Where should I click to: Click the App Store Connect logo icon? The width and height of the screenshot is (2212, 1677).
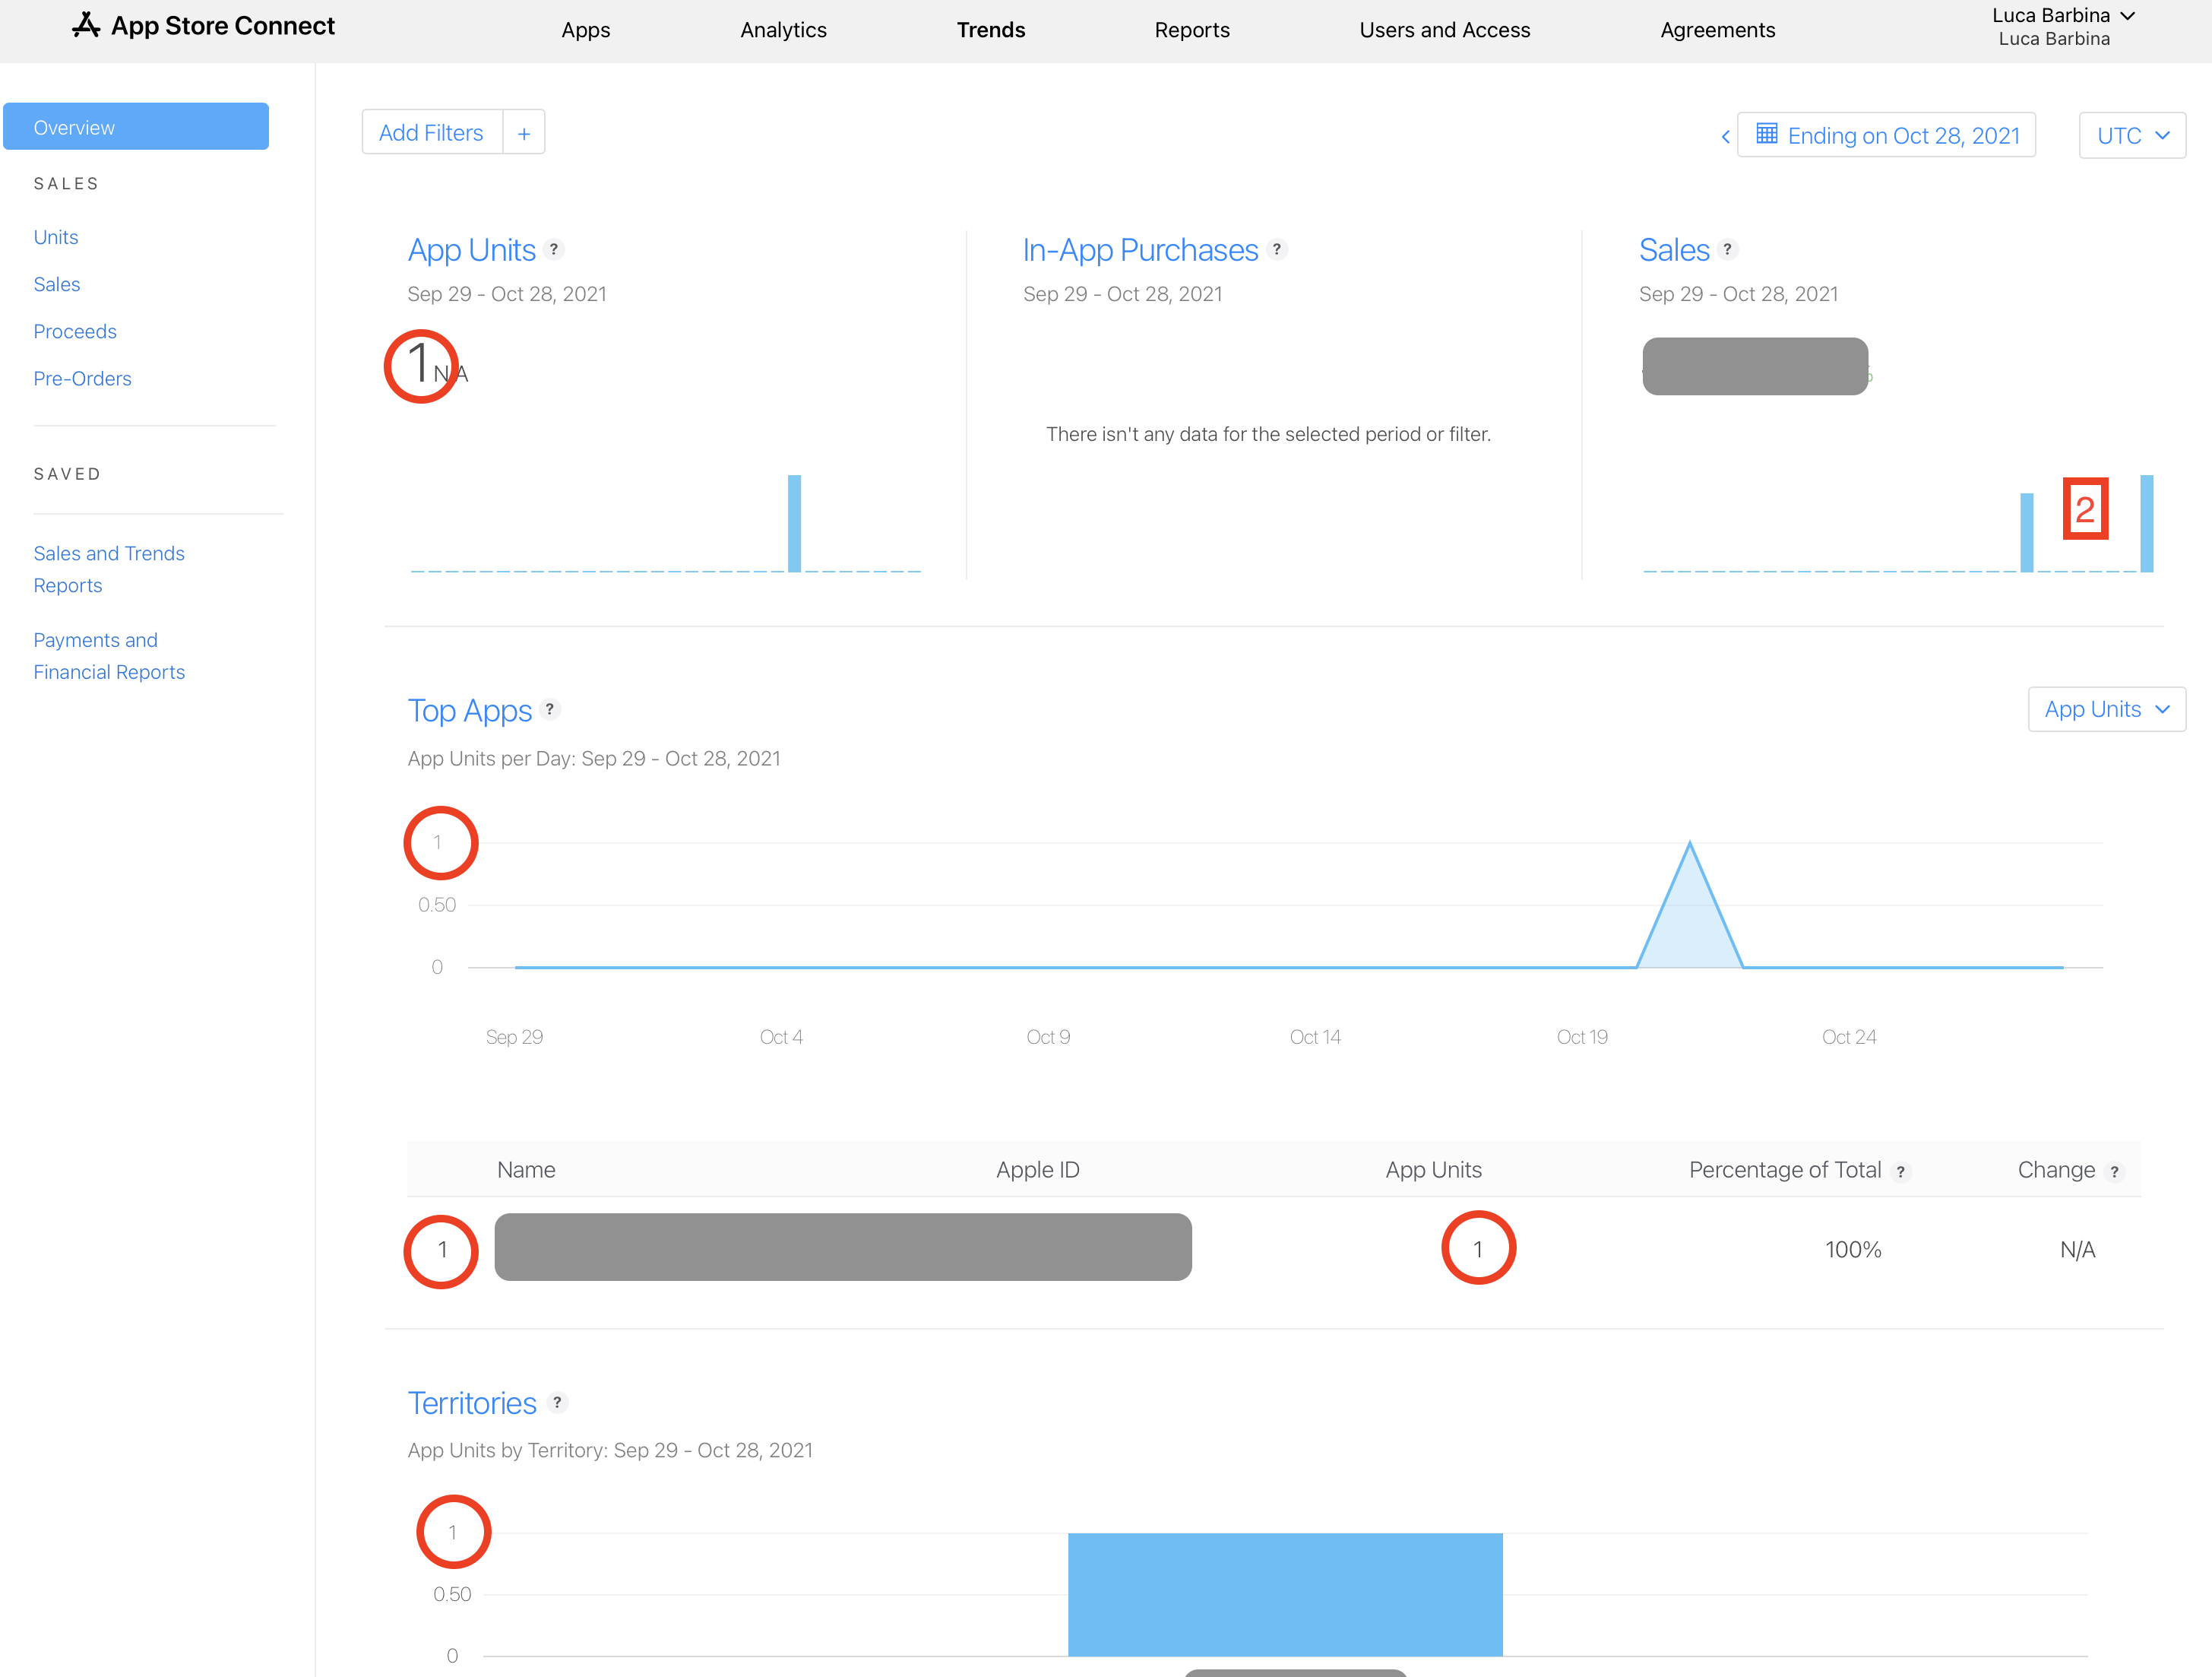(86, 25)
